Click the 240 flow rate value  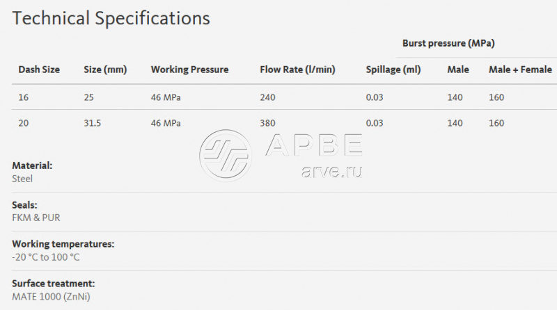(267, 97)
